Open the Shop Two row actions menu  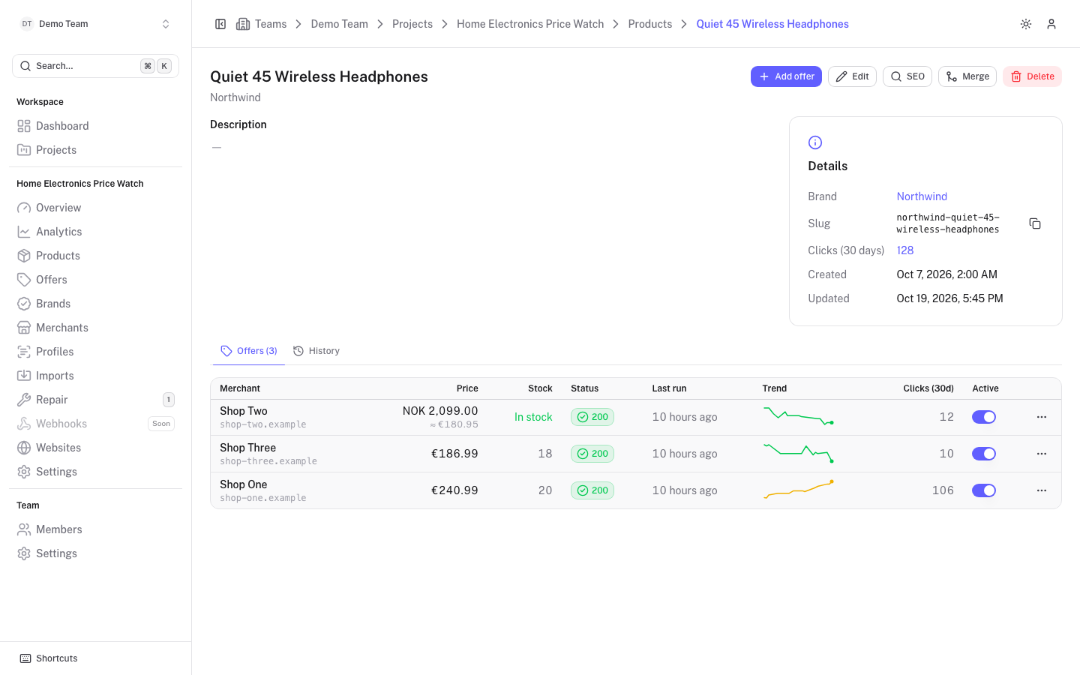[1042, 417]
